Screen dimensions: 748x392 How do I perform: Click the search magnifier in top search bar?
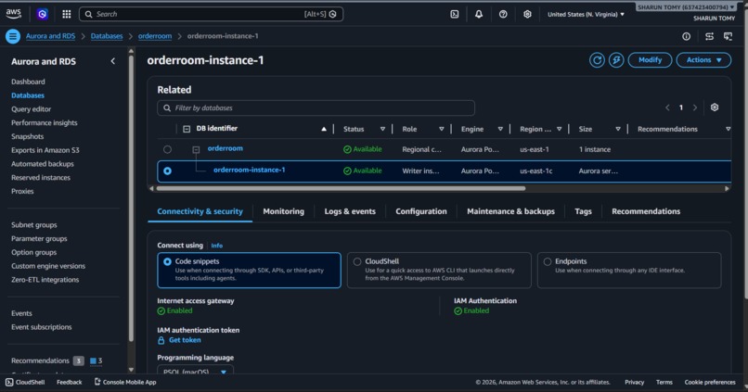89,14
